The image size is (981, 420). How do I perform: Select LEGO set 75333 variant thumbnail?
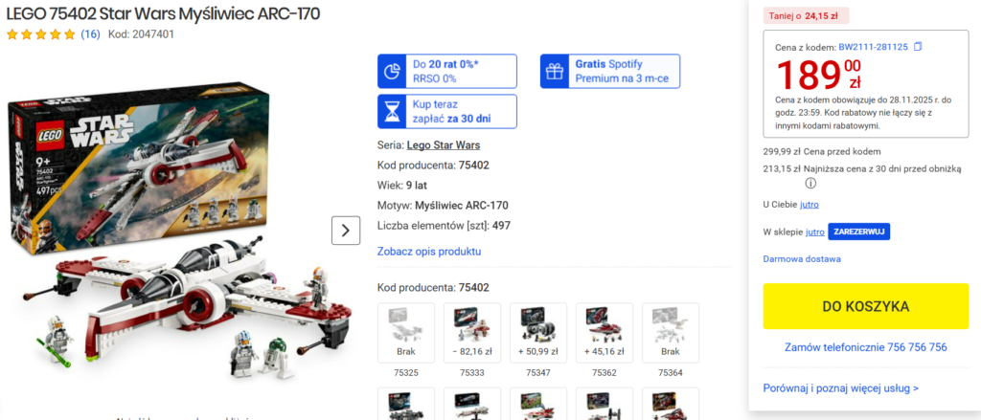click(x=472, y=333)
